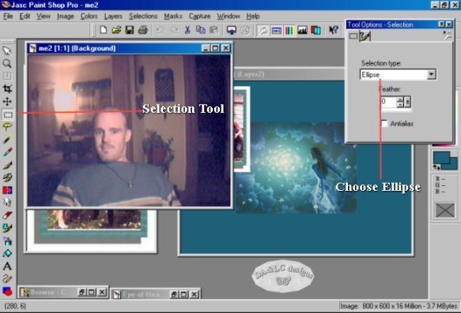This screenshot has height=313, width=461.
Task: Select the Paint Brush tool
Action: click(7, 165)
